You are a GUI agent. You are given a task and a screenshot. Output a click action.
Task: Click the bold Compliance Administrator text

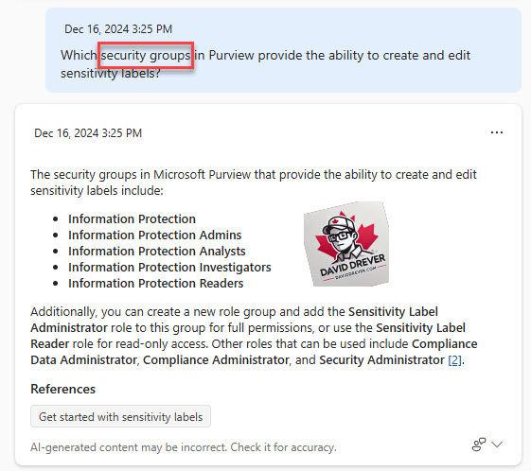(216, 360)
